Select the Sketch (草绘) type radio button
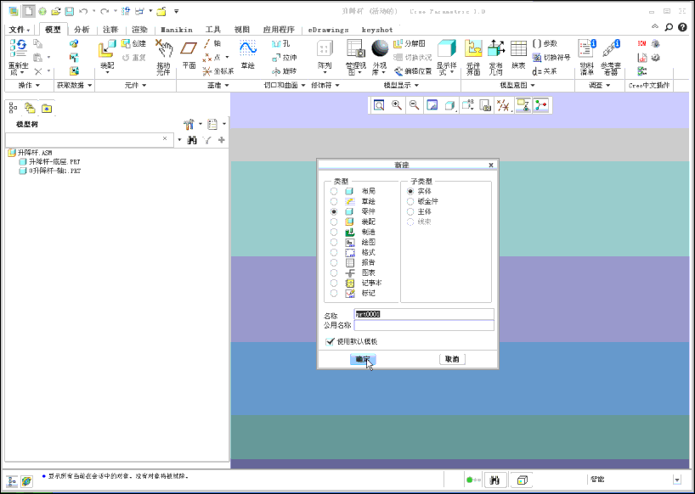The image size is (695, 494). coord(334,201)
